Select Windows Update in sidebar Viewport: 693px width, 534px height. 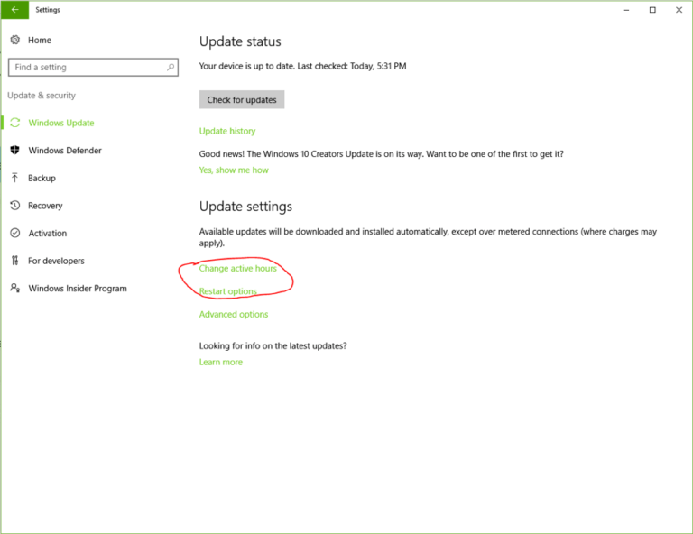point(61,123)
